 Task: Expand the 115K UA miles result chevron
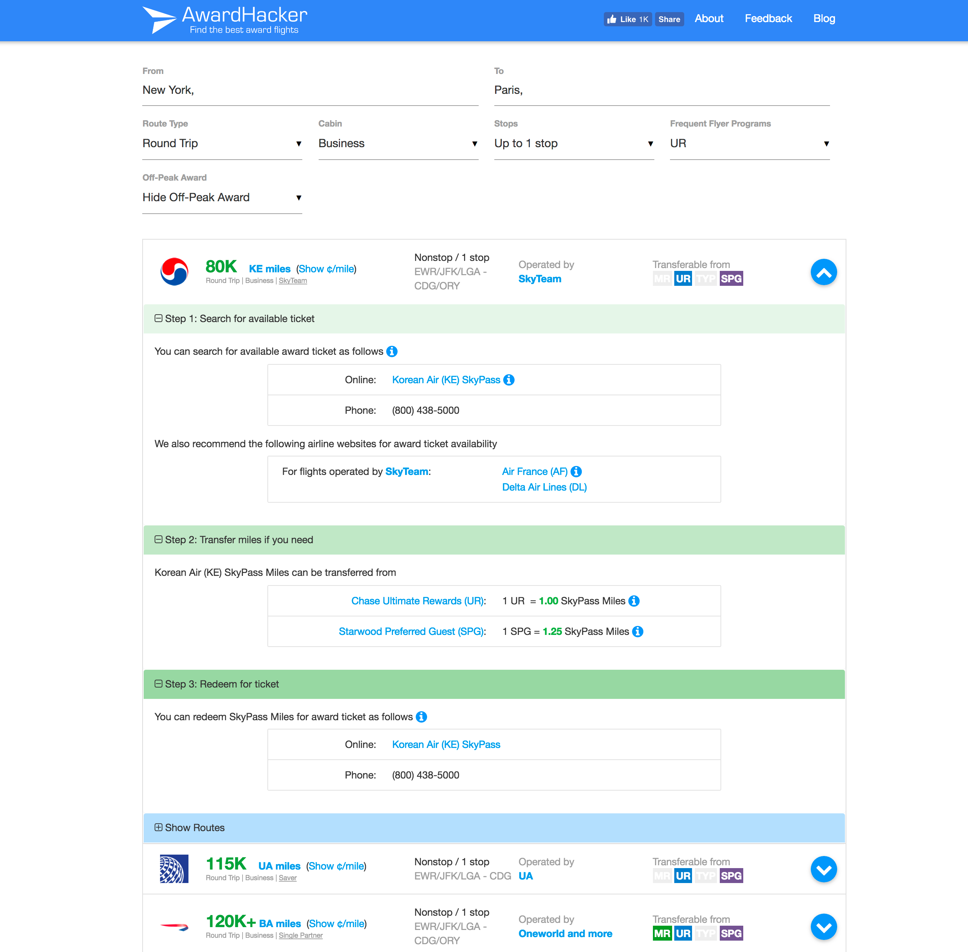(823, 870)
